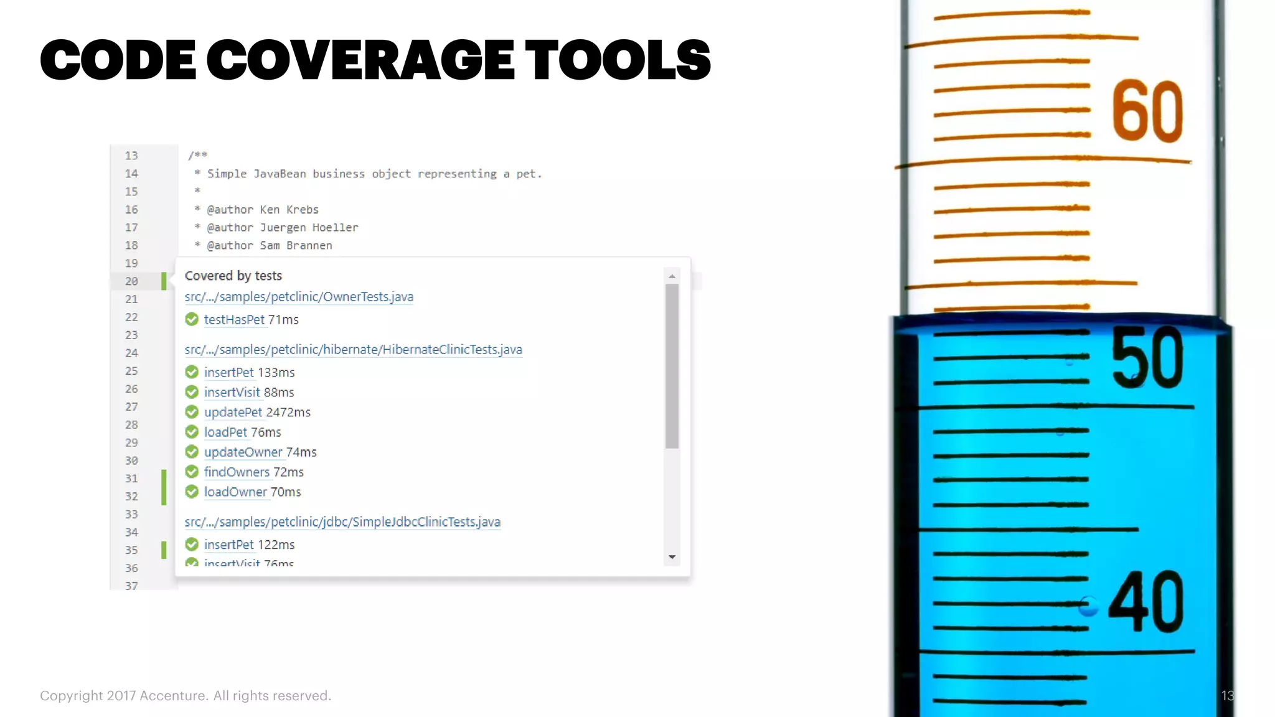Click the passed icon beside loadPet
Screen dimensions: 1275x717
pos(192,432)
